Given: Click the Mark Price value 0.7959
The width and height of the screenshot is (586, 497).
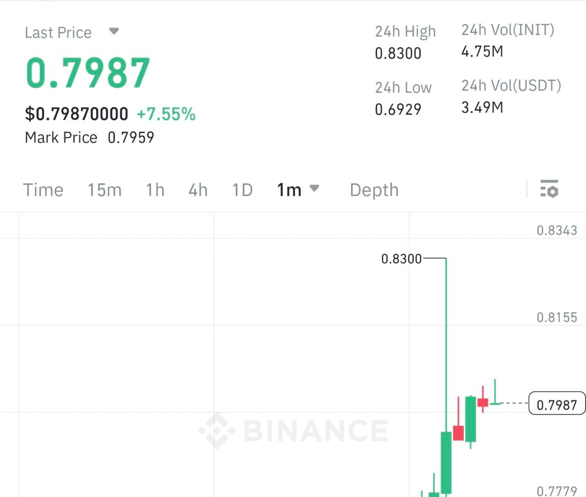Looking at the screenshot, I should (x=131, y=137).
